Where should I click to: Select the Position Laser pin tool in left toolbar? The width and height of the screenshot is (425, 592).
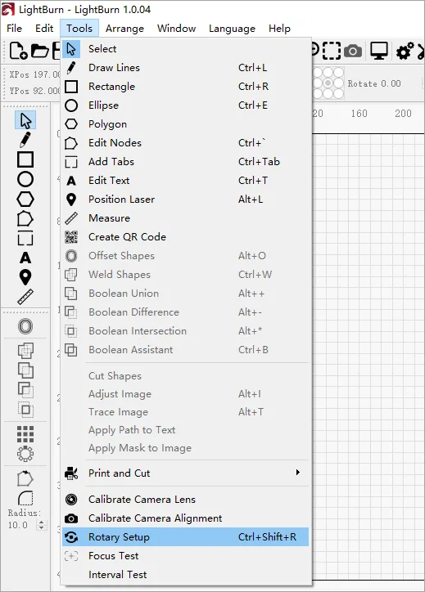tap(25, 277)
